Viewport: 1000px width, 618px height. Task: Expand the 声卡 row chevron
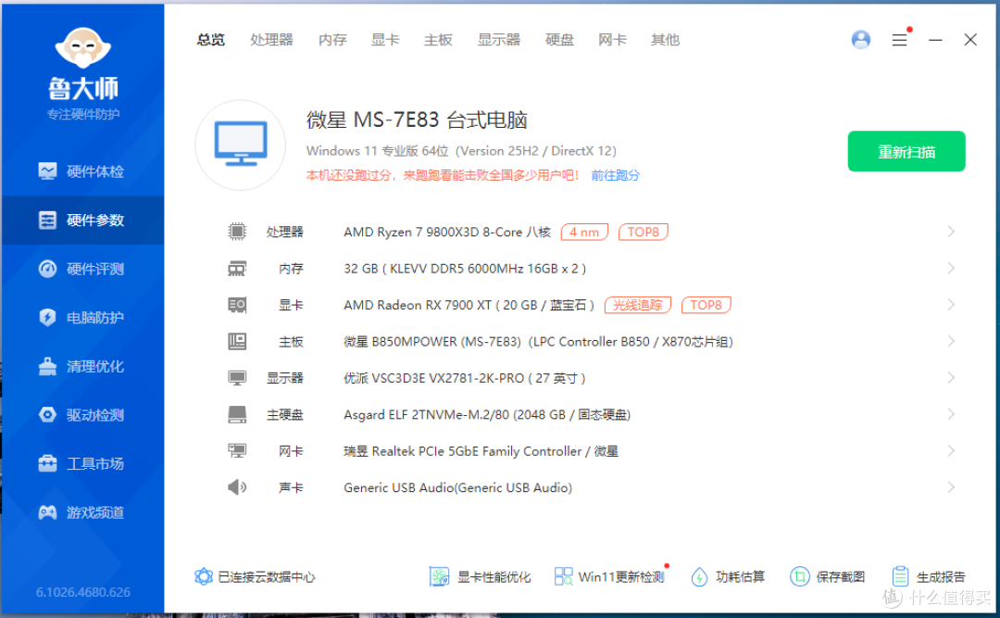coord(951,487)
